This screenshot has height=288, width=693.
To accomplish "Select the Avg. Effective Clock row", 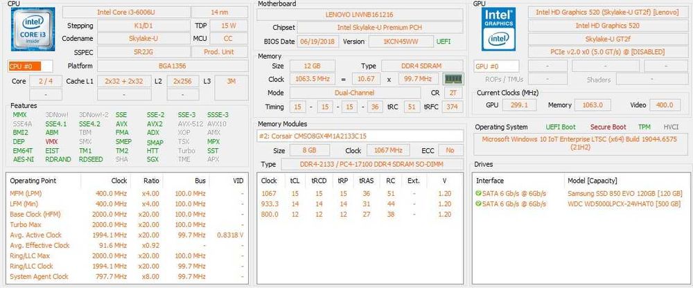I will coord(127,245).
